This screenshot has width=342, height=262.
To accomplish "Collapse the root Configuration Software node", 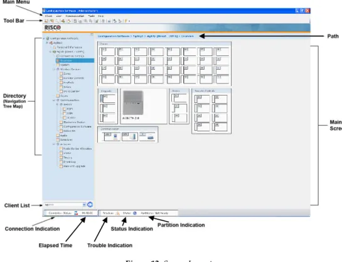I will point(44,38).
